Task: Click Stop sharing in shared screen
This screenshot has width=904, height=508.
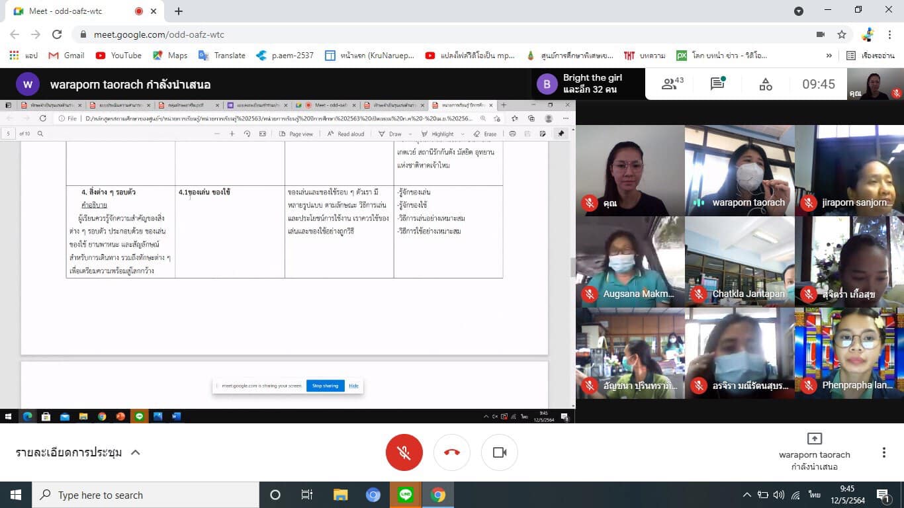Action: pyautogui.click(x=325, y=386)
